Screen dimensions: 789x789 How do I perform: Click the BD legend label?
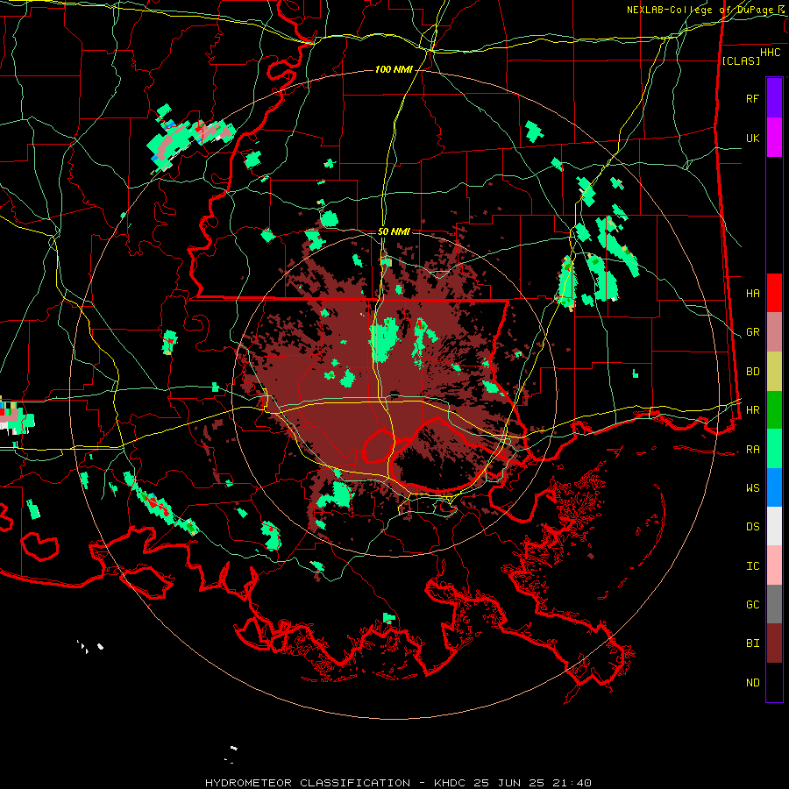[752, 372]
